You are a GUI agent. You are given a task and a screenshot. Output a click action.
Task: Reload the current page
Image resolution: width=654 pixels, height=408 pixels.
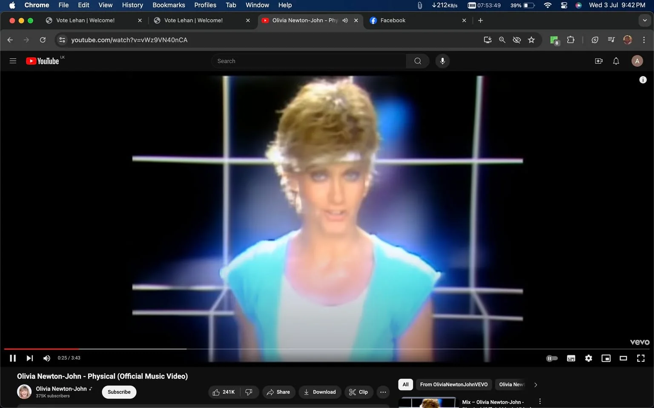[43, 40]
